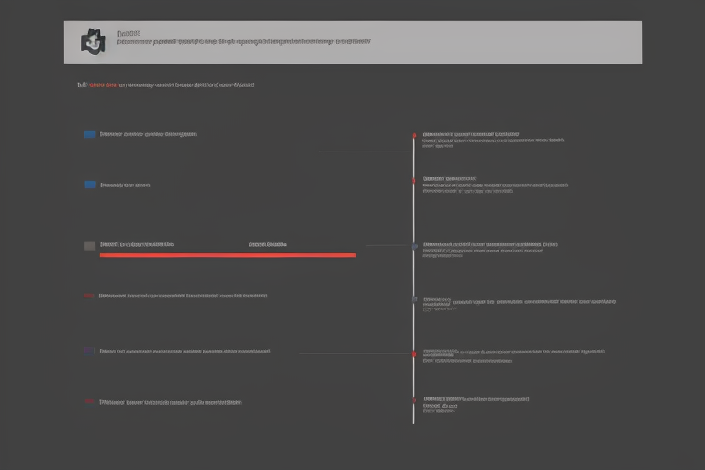
Task: Click the red horizontal progress bar
Action: point(227,255)
